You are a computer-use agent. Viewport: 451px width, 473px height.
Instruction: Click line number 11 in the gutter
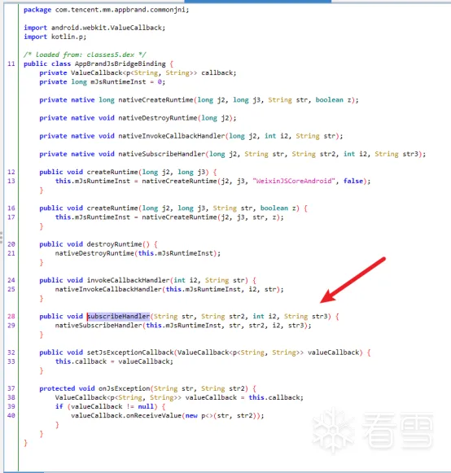point(11,64)
